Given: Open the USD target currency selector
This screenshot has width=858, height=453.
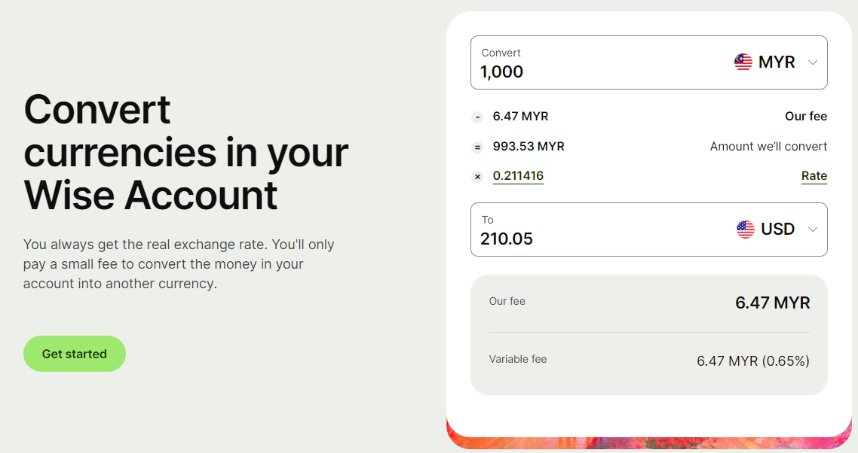Looking at the screenshot, I should pos(777,230).
